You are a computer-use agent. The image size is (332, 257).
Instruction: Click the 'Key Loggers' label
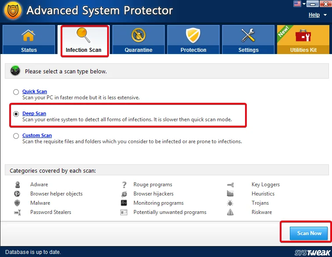[x=266, y=185]
